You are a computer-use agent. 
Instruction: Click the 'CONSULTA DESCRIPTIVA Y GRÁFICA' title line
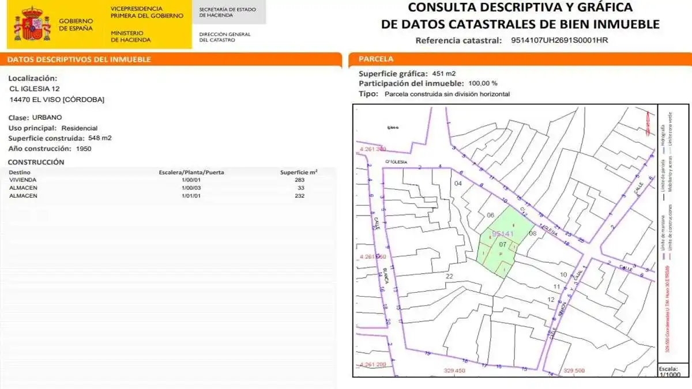click(521, 7)
